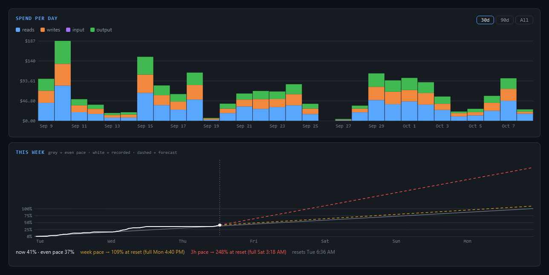Click the Sep 17 date label
The image size is (549, 275).
178,126
